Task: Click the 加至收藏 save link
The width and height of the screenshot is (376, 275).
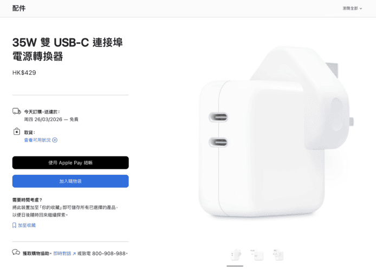Action: [x=27, y=225]
